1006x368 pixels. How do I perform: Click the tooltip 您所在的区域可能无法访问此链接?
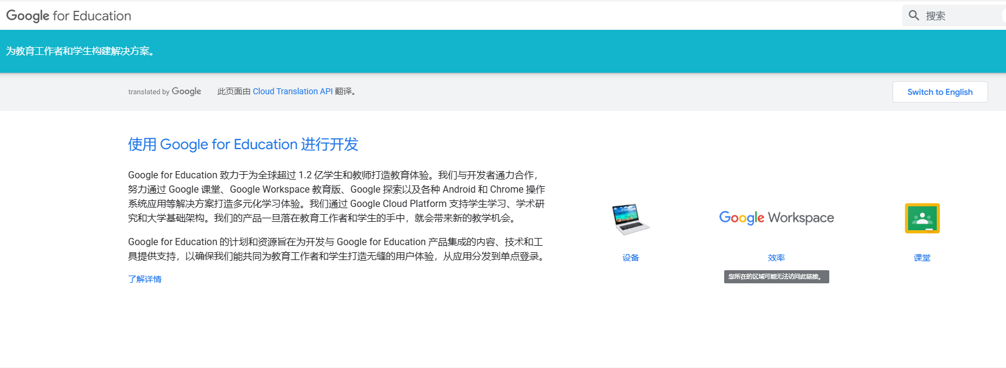pos(776,277)
